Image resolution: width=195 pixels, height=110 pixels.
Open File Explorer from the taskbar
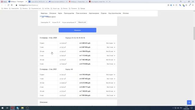pyautogui.click(x=22, y=108)
